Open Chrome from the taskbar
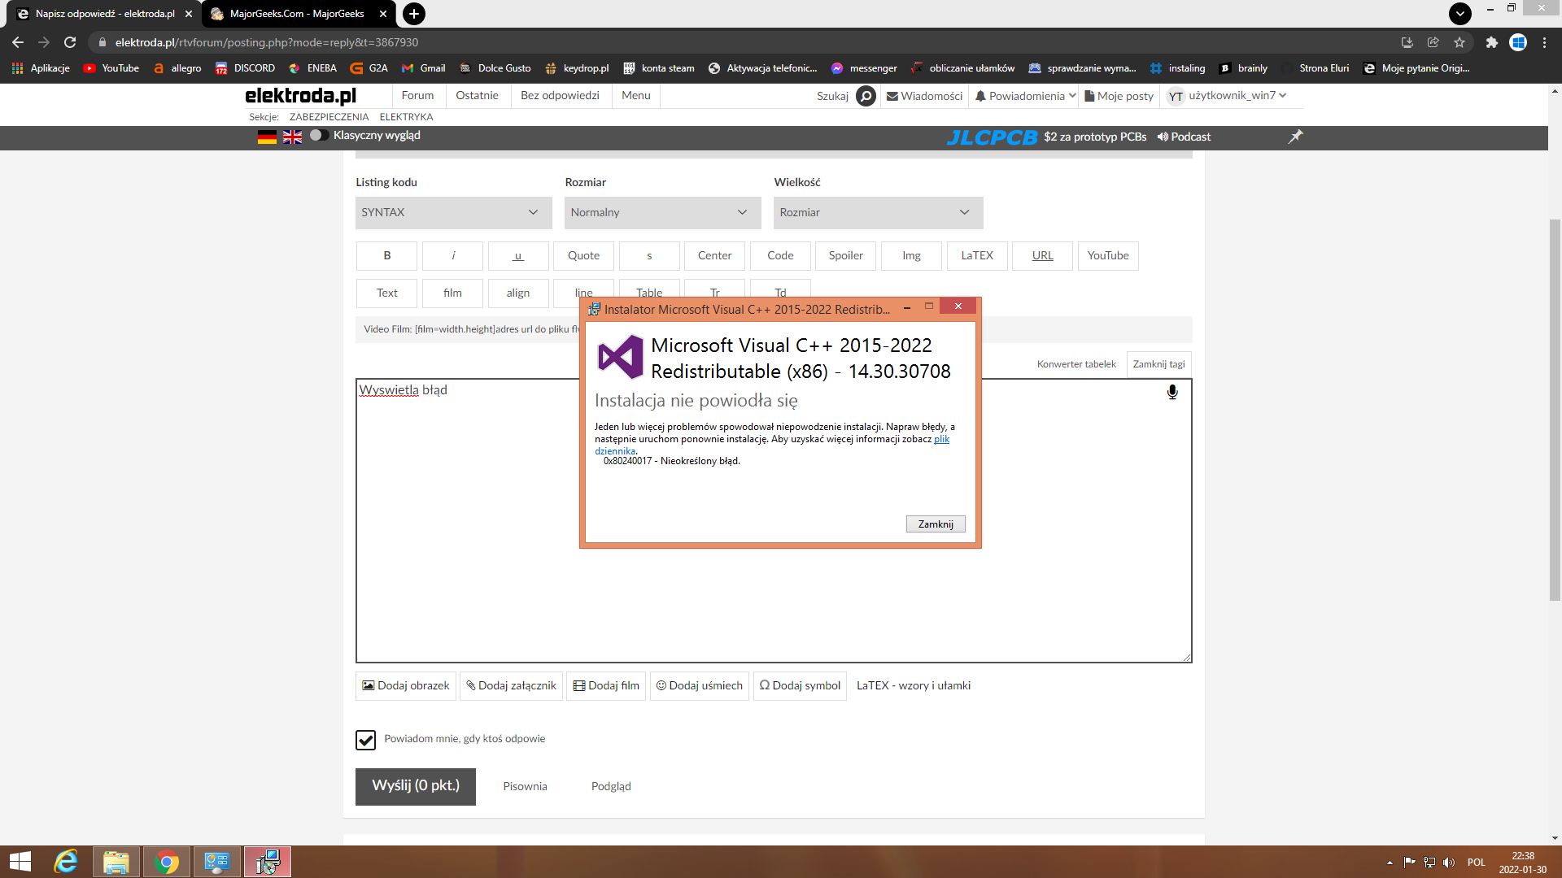The image size is (1562, 878). (x=167, y=862)
